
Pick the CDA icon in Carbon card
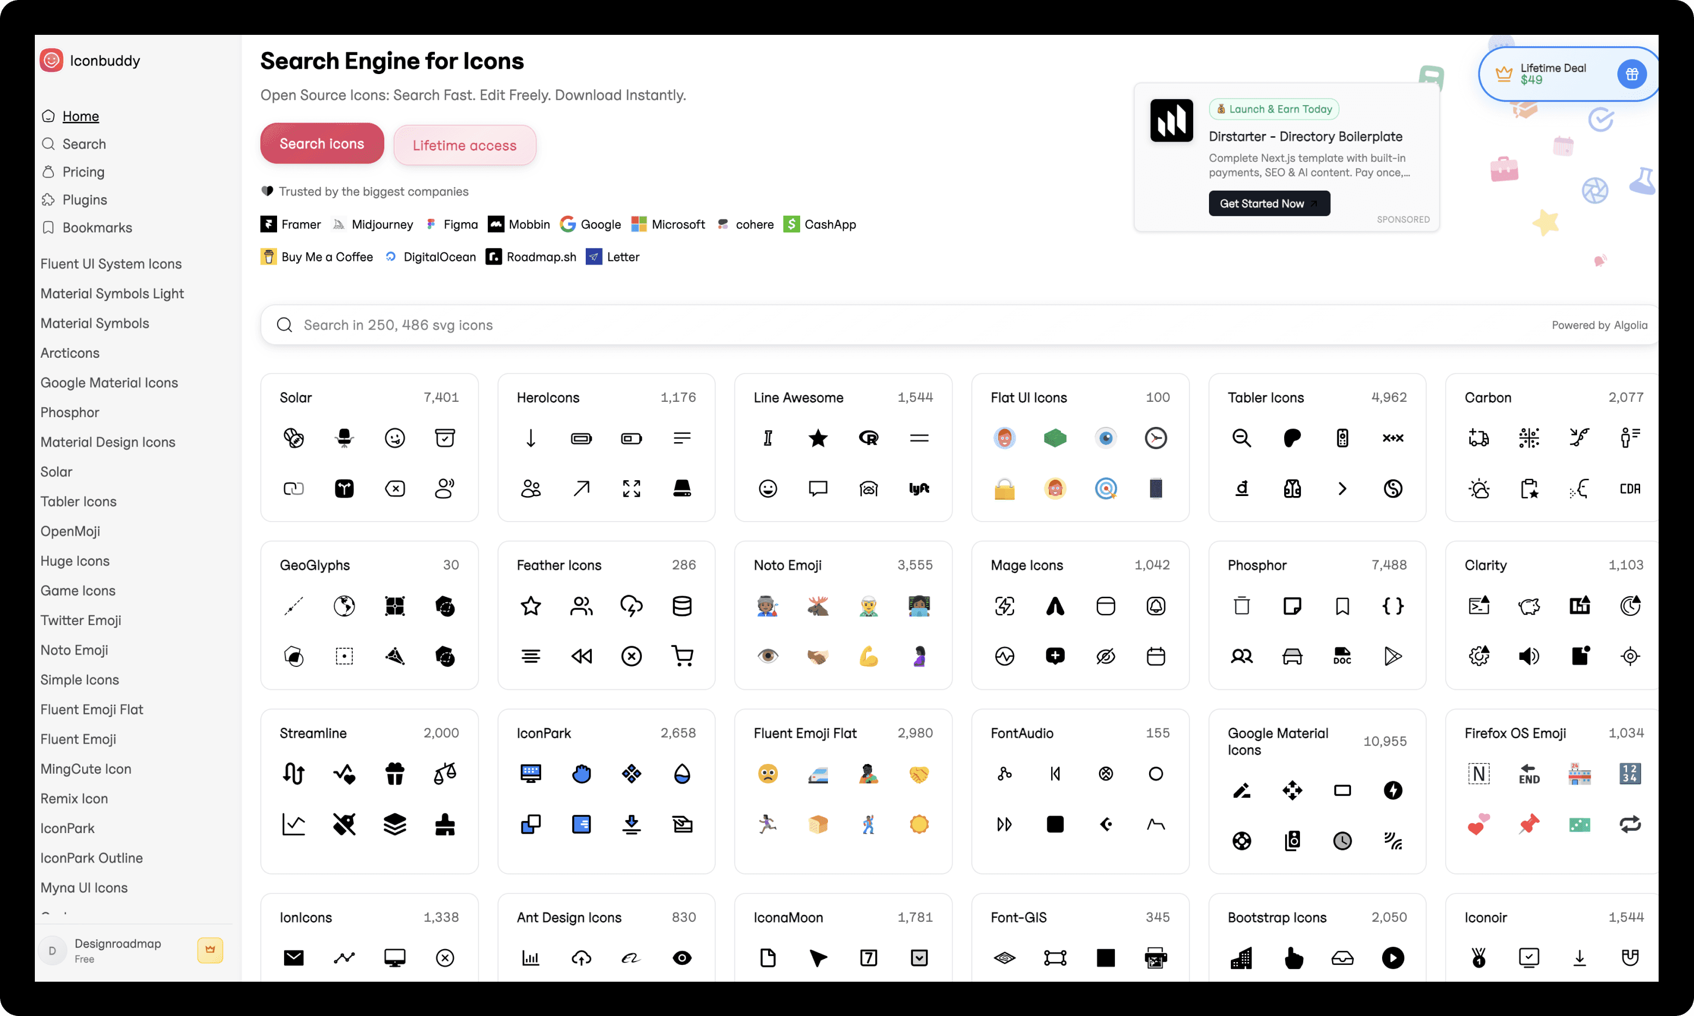click(x=1630, y=489)
